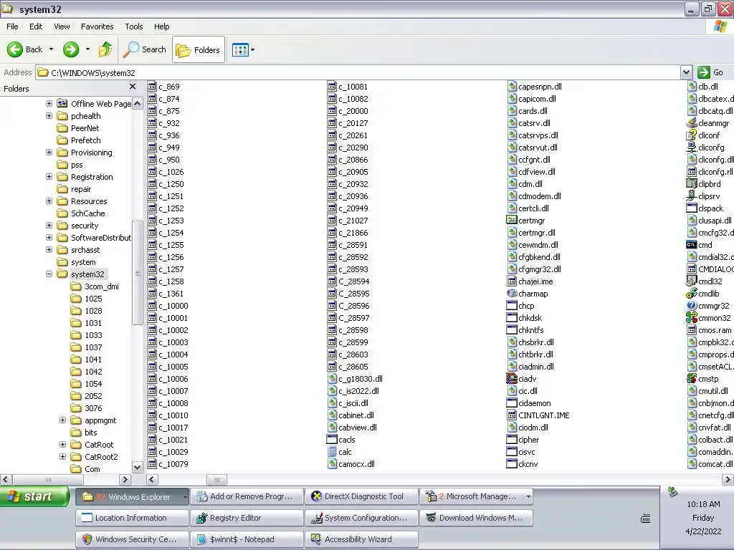Screen dimensions: 734x550
Task: Toggle the Folders pane button
Action: click(199, 49)
